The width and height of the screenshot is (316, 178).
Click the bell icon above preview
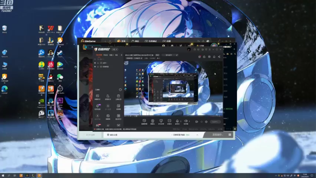coord(214,57)
